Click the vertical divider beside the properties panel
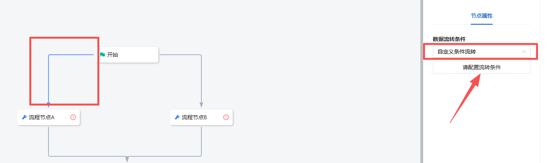 [421, 81]
